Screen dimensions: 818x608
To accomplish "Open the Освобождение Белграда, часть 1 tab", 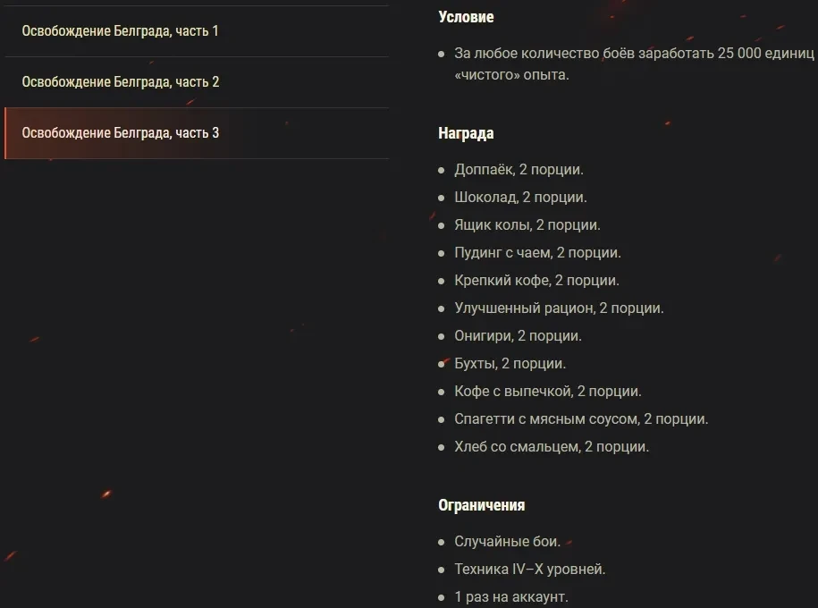I will [x=120, y=31].
